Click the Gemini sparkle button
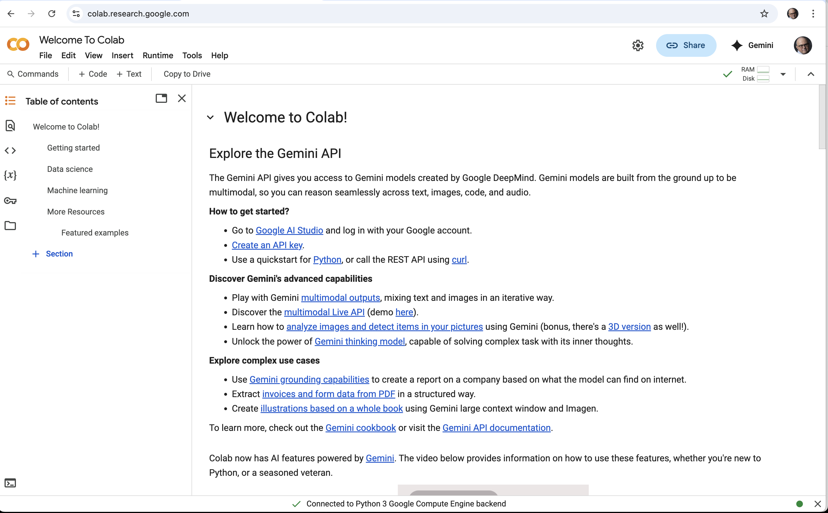 pos(752,45)
